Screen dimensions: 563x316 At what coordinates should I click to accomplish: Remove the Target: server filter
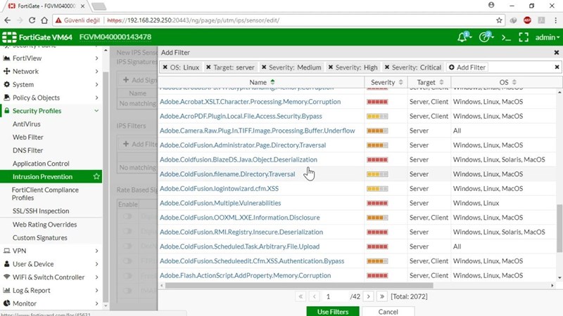pos(208,67)
